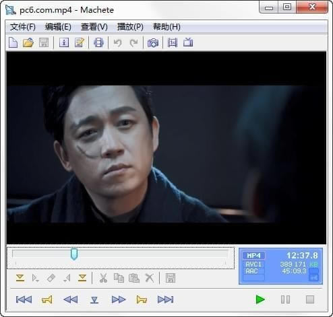Copy the selected segment
This screenshot has height=317, width=333.
tap(119, 278)
